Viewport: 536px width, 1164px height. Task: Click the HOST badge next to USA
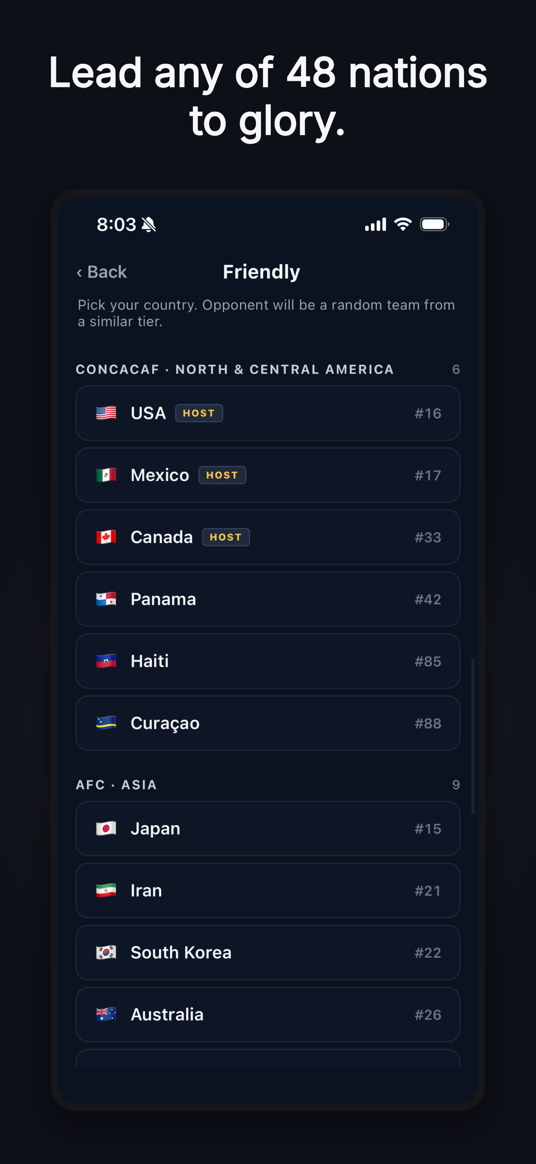tap(199, 413)
